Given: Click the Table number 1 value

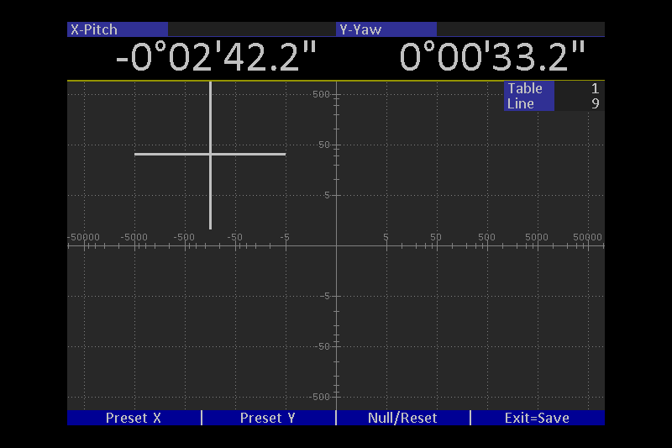Looking at the screenshot, I should (x=595, y=88).
